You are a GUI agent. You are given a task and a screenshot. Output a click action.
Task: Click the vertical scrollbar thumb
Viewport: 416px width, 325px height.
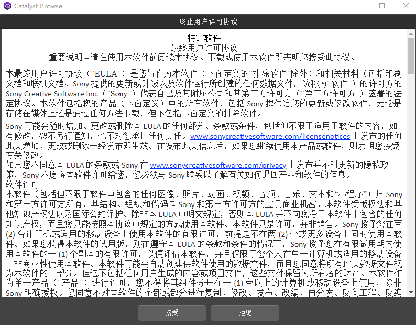pos(411,56)
